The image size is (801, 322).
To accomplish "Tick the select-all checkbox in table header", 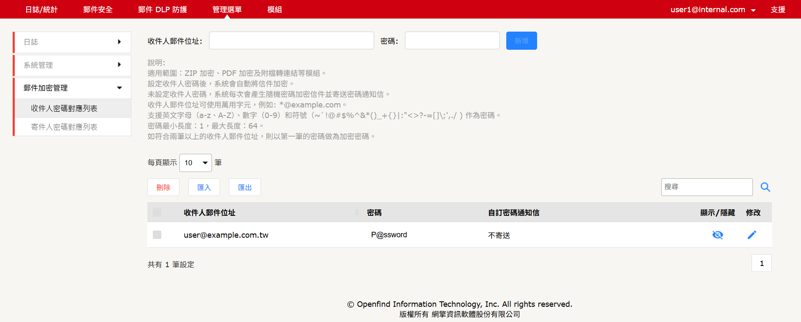I will [x=157, y=212].
